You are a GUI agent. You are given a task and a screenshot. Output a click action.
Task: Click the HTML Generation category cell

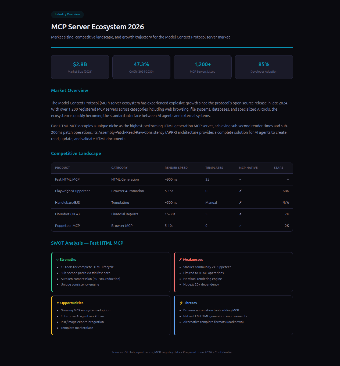pos(125,180)
